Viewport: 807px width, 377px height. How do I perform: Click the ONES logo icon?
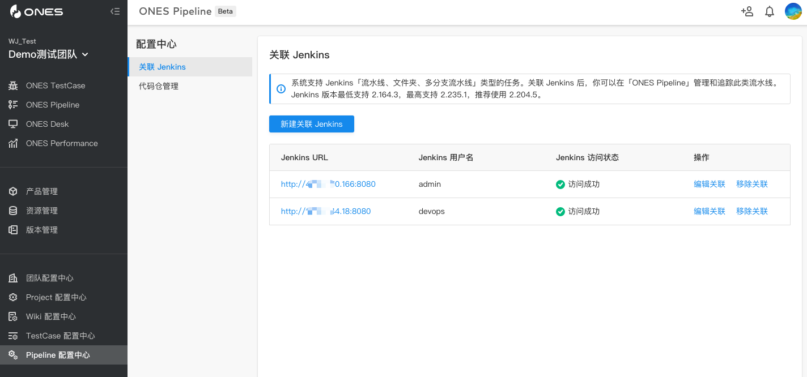click(x=15, y=11)
